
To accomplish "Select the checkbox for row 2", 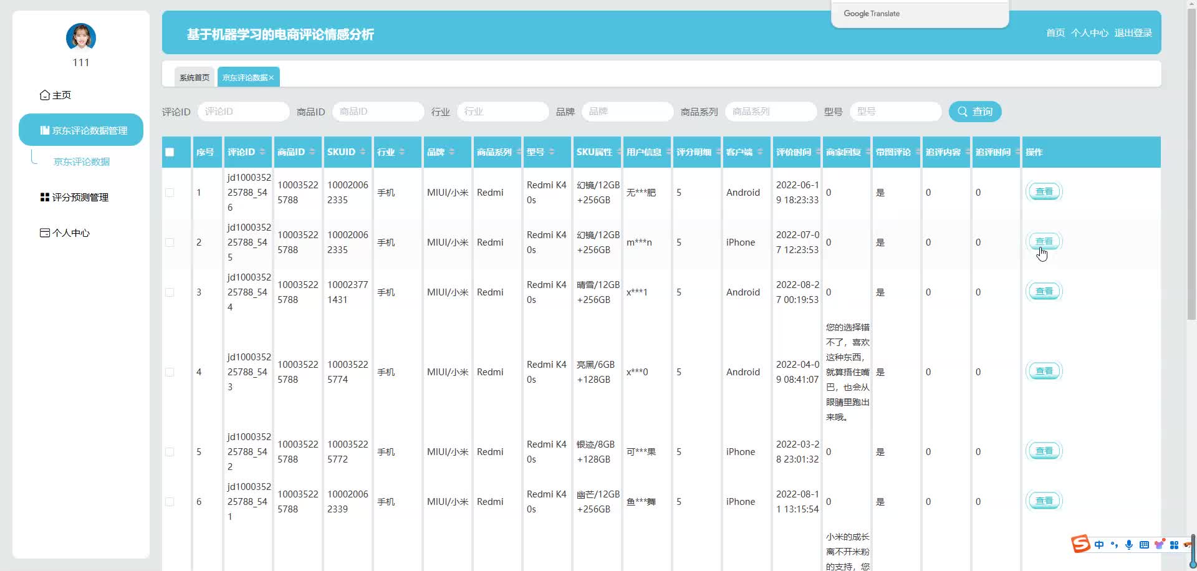I will click(170, 242).
